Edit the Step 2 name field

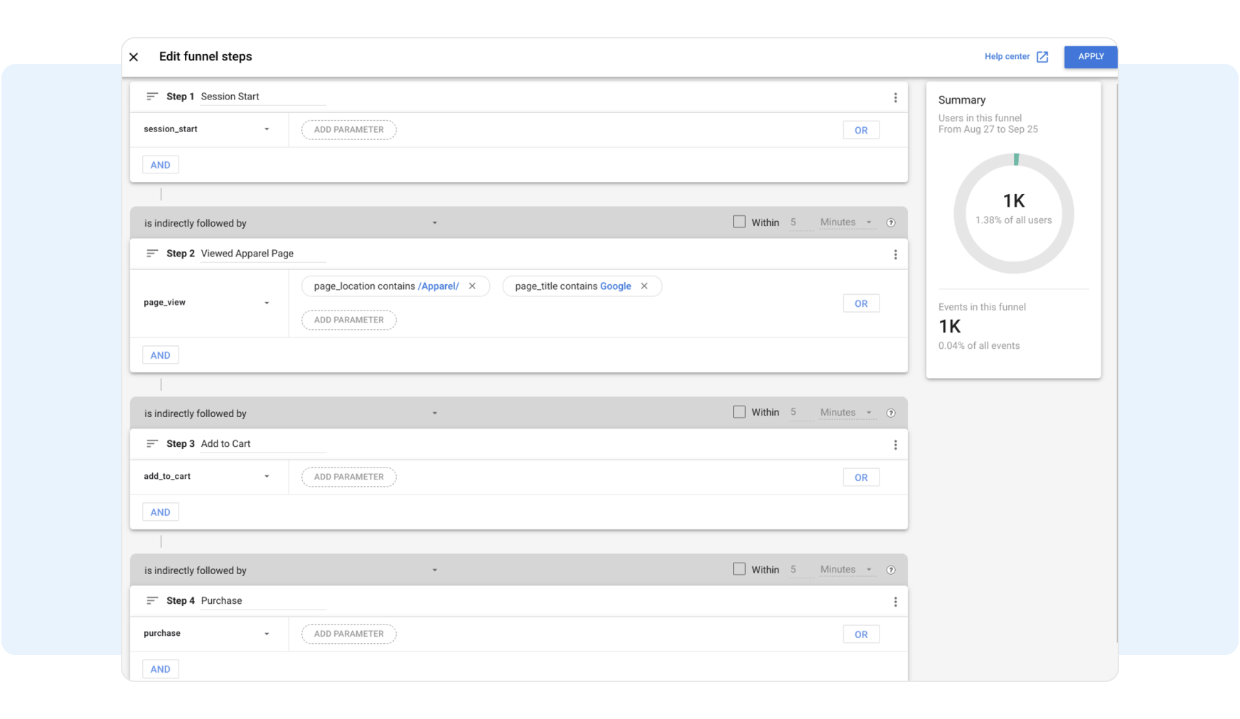coord(262,254)
